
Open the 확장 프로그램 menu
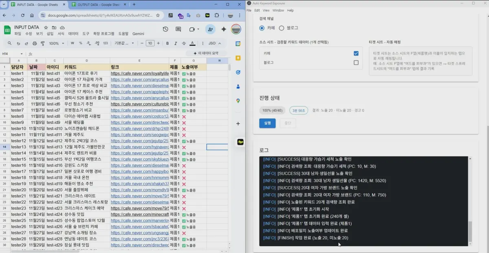(x=104, y=34)
